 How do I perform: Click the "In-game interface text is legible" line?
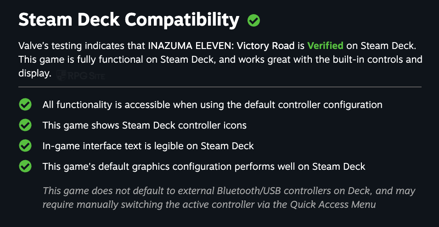click(x=148, y=146)
